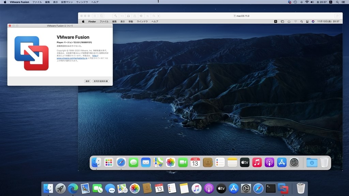Image resolution: width=349 pixels, height=196 pixels.
Task: Open Notes in the guest macOS dock
Action: pyautogui.click(x=232, y=163)
